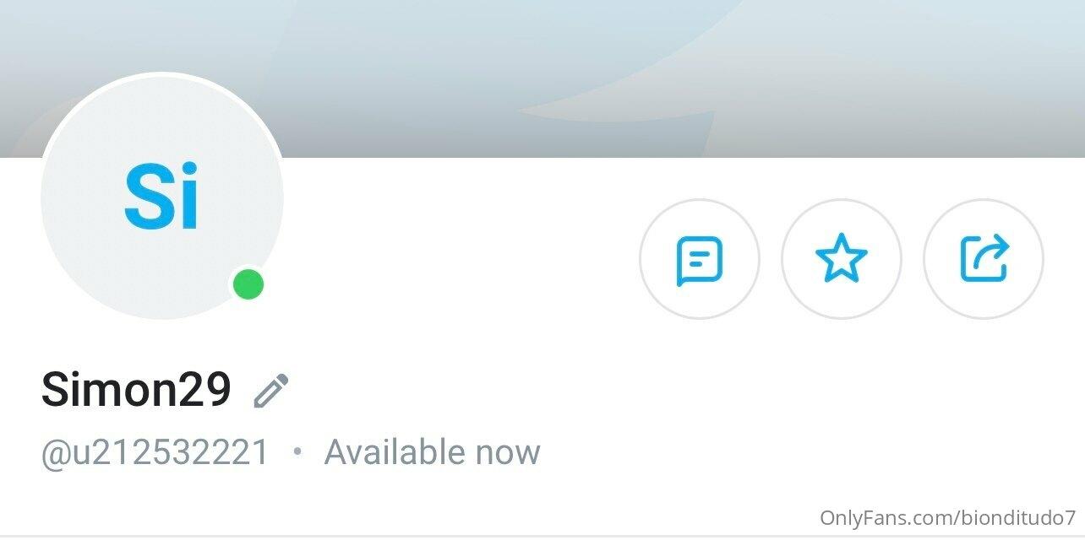This screenshot has height=551, width=1085.
Task: Edit display name with the pencil icon
Action: pyautogui.click(x=271, y=391)
